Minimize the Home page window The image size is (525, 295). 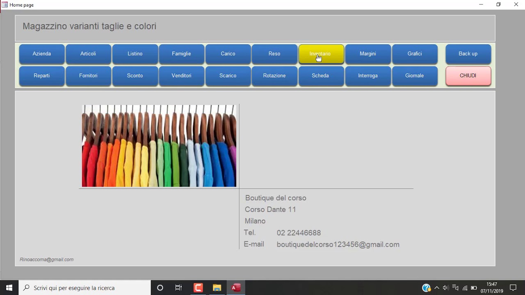pos(481,5)
